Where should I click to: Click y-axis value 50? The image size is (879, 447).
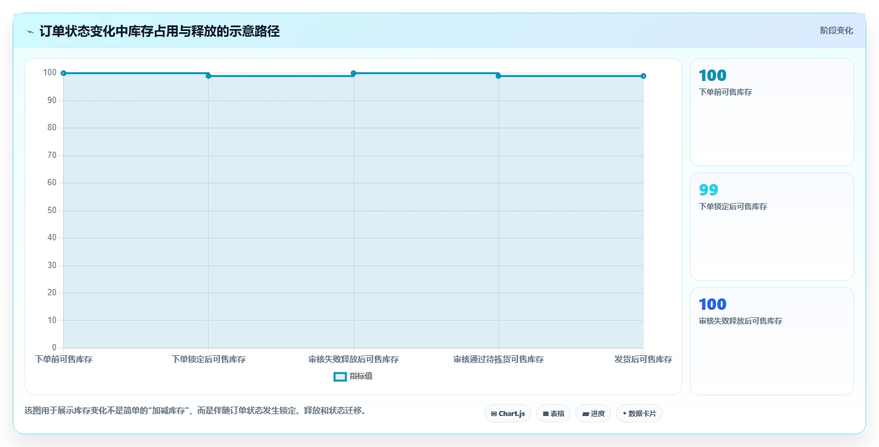coord(52,211)
